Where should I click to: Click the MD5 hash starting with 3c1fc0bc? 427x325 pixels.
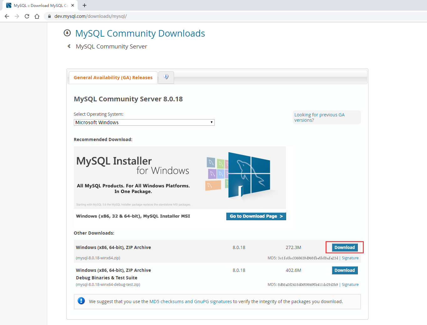click(308, 258)
